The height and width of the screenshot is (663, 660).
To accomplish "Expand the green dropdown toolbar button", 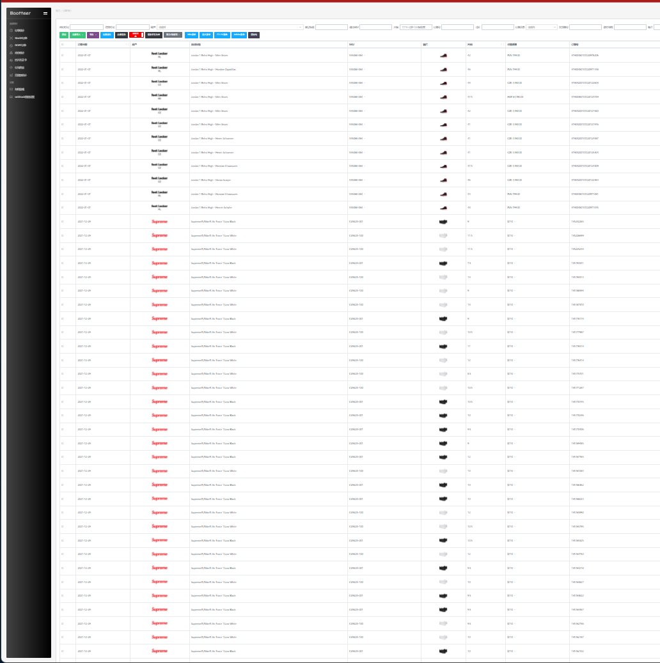I will point(77,35).
